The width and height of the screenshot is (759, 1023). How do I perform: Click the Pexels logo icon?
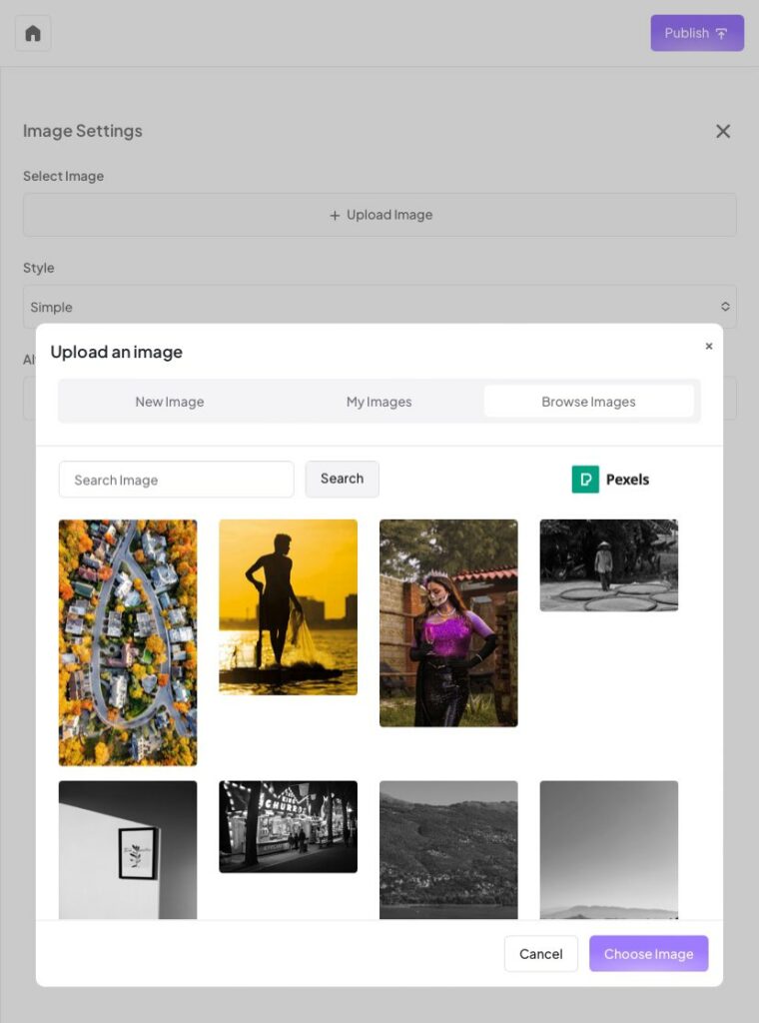click(585, 480)
